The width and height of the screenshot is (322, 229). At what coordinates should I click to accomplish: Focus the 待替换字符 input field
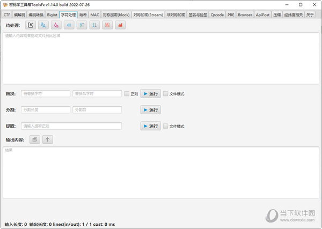click(x=46, y=94)
